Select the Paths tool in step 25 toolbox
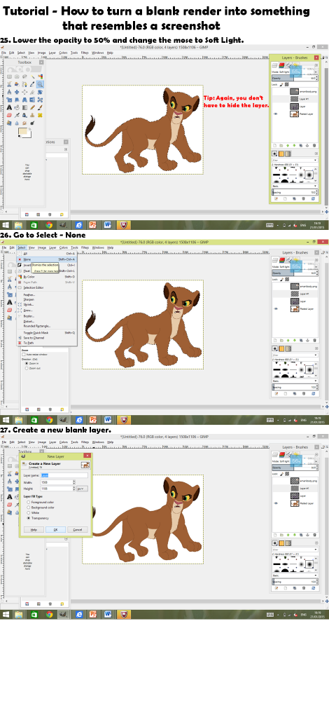Screen dimensions: 329x701 24,85
